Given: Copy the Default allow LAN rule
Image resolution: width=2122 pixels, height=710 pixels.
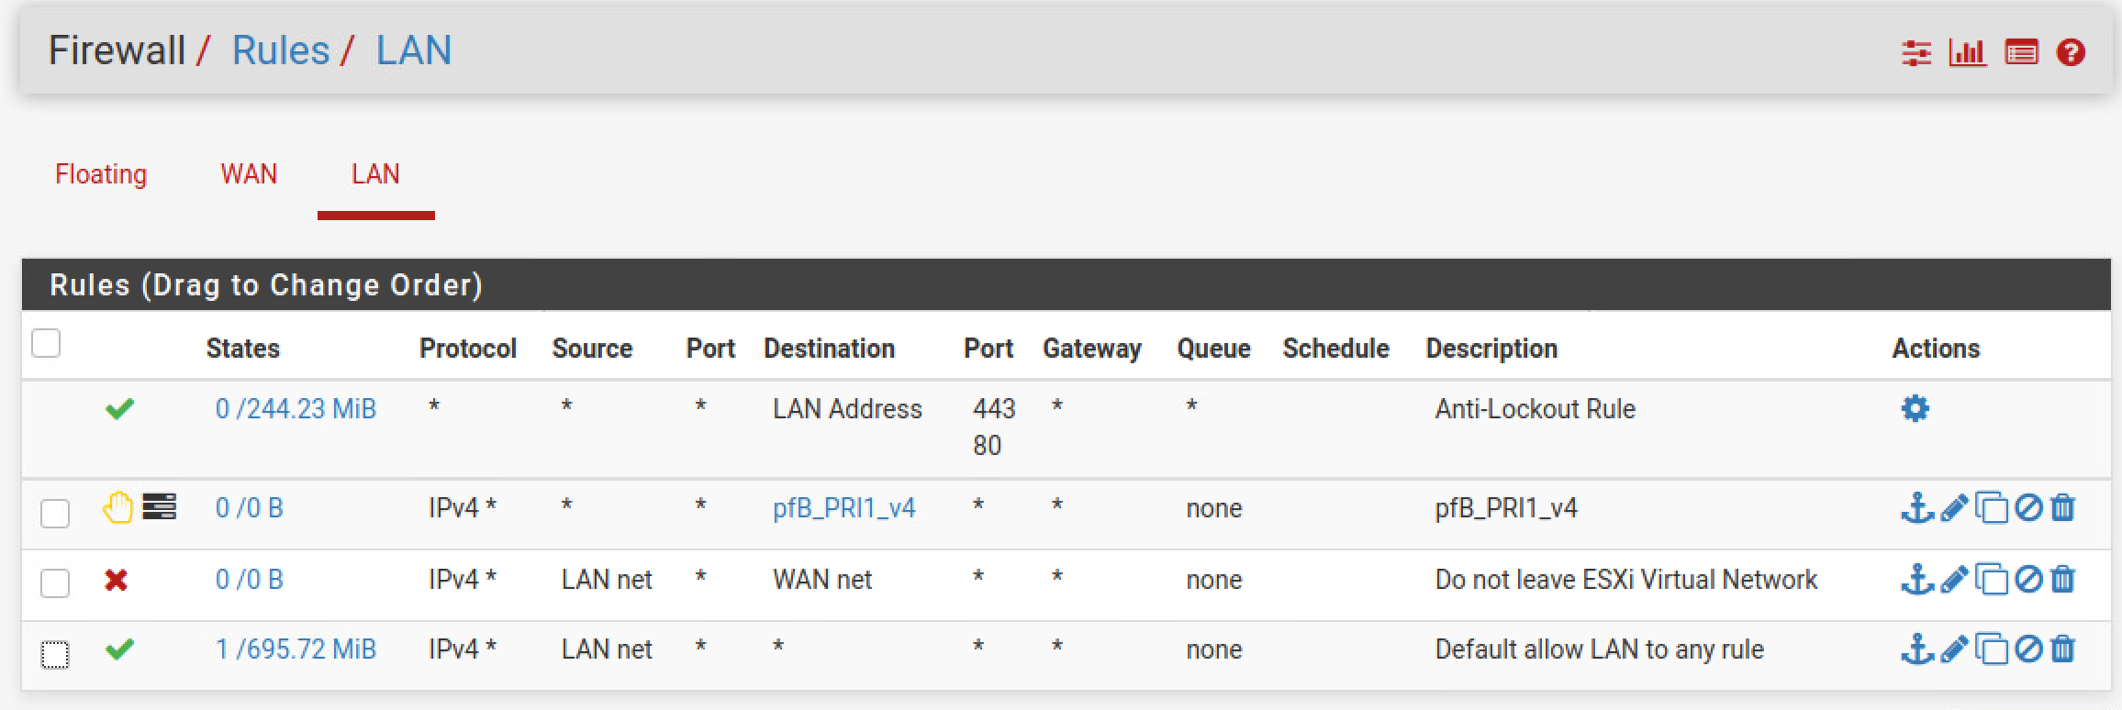Looking at the screenshot, I should pyautogui.click(x=1991, y=650).
